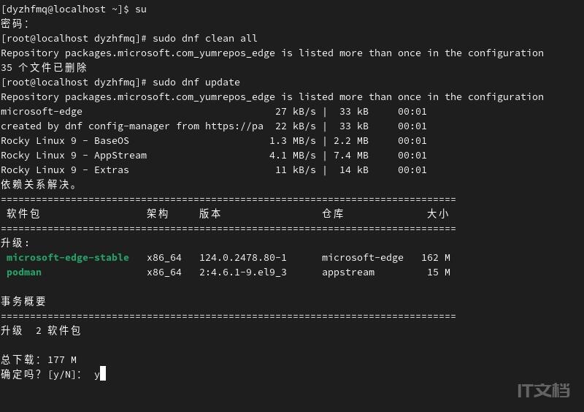
Task: Click the 'Rocky Linux 9 - AppStream' repository line
Action: tap(74, 155)
